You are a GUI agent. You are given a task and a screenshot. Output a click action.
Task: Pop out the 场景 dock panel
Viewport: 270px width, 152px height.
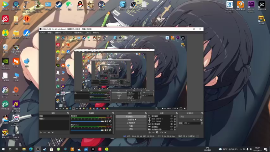coord(68,113)
